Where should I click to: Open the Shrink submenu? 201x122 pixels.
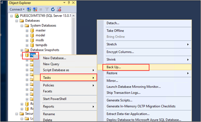click(145, 60)
